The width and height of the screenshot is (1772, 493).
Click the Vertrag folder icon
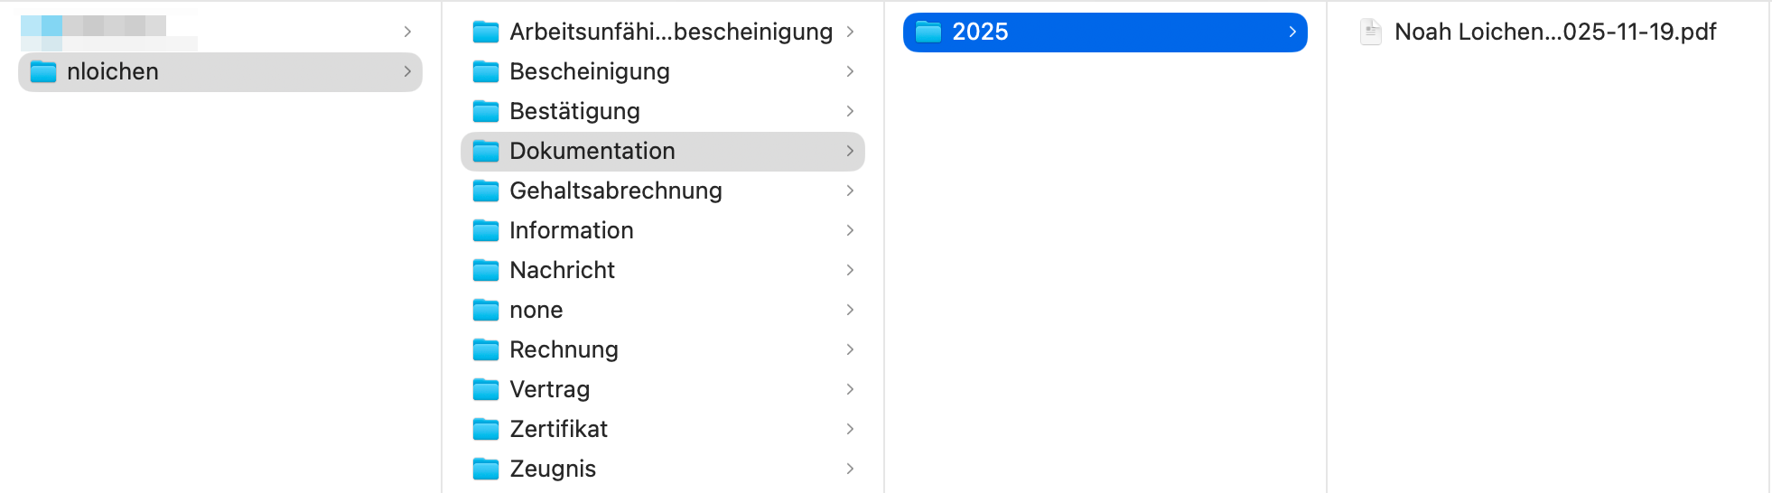click(486, 389)
